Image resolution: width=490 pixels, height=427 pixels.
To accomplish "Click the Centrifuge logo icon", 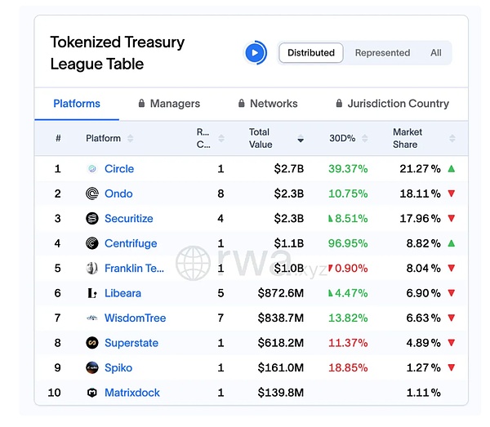I will pyautogui.click(x=92, y=243).
